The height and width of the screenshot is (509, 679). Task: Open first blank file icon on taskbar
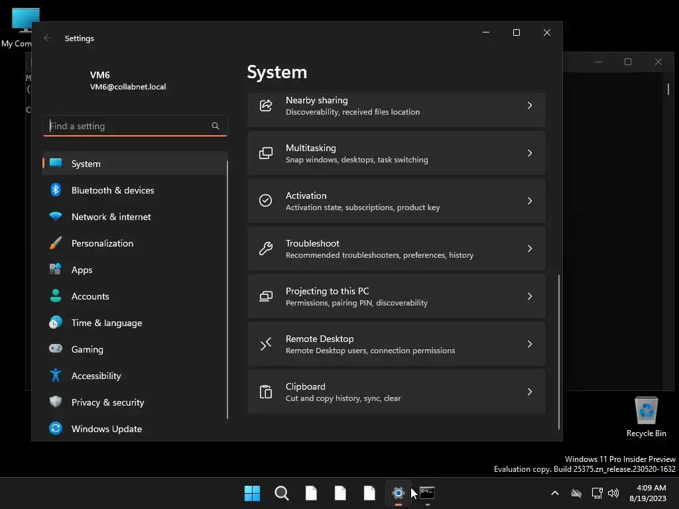point(311,493)
